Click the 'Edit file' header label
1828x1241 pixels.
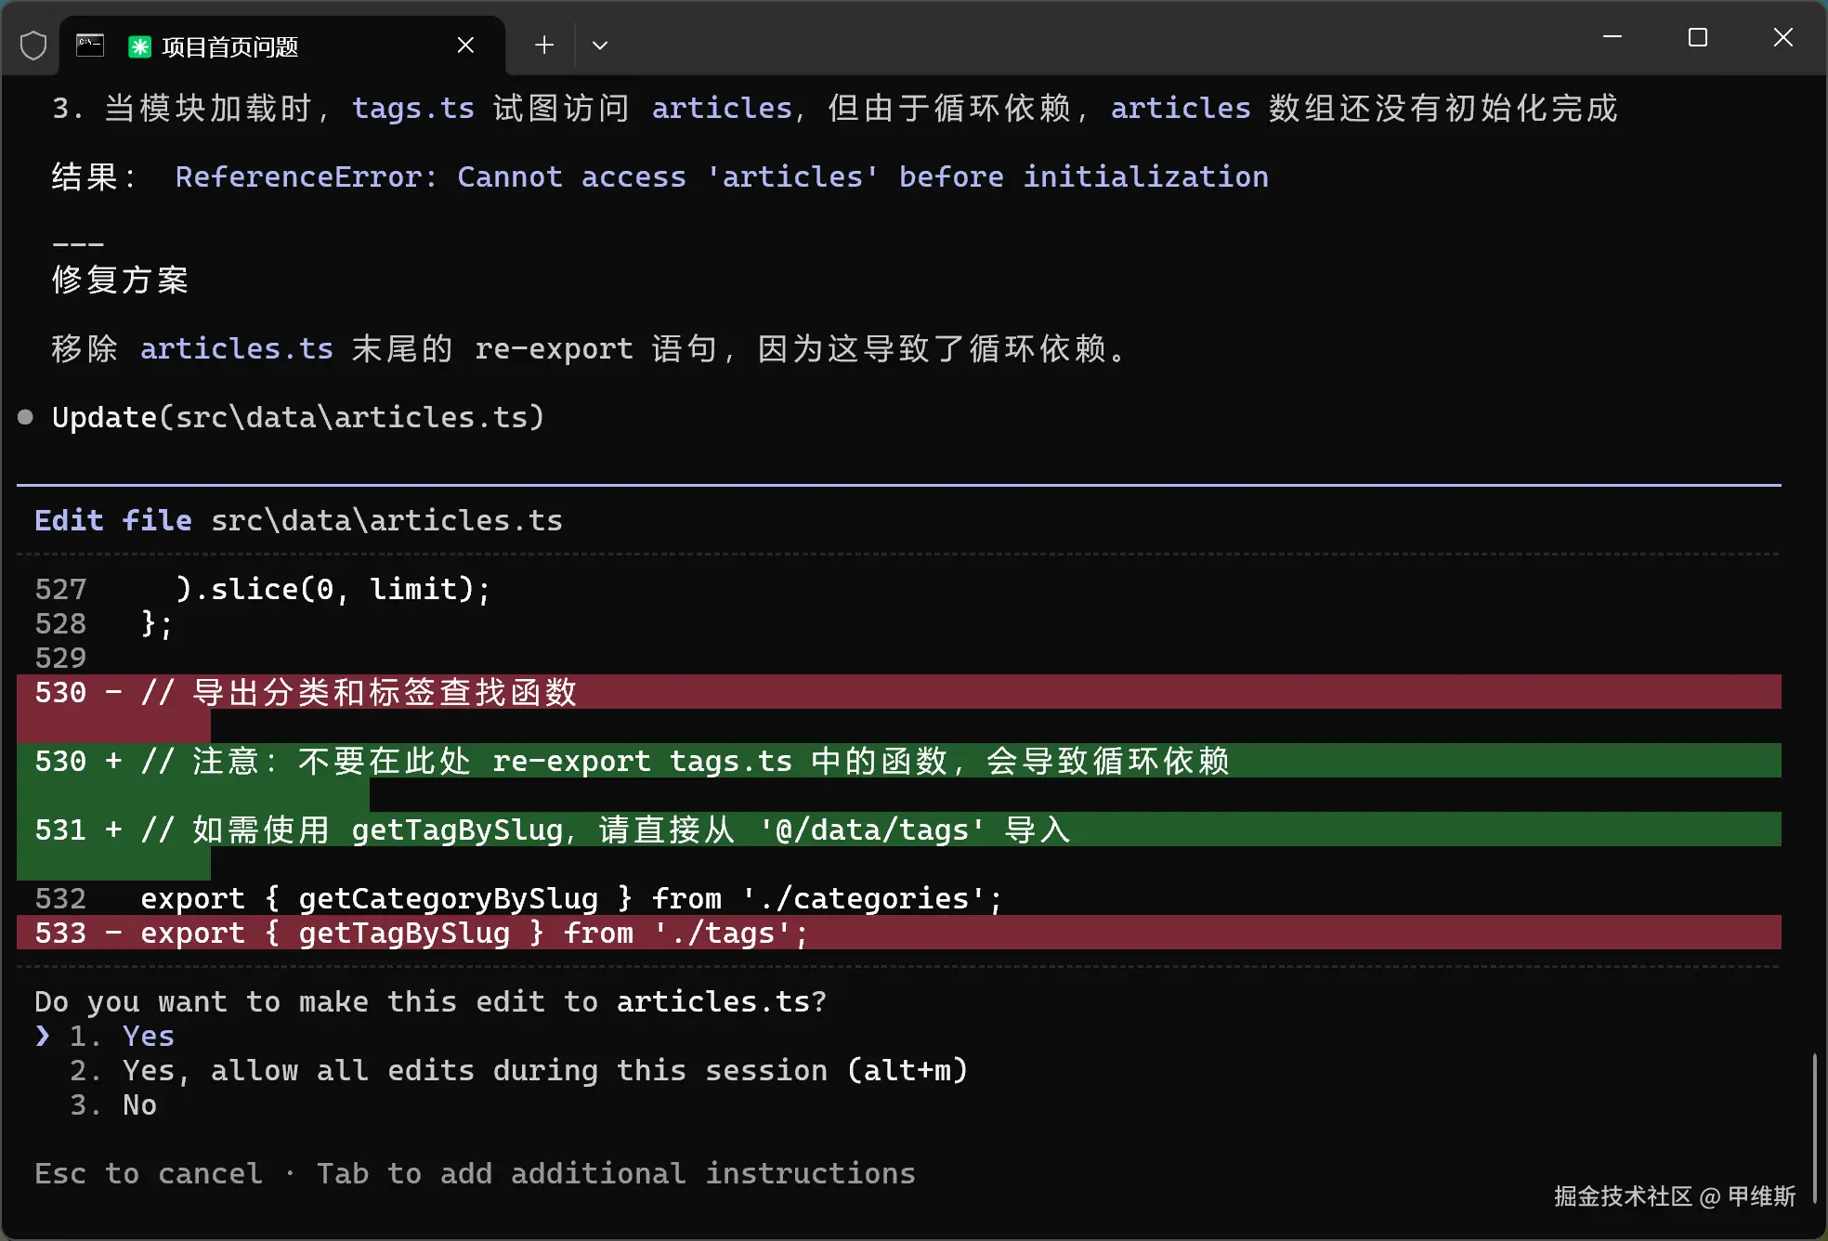[x=112, y=520]
